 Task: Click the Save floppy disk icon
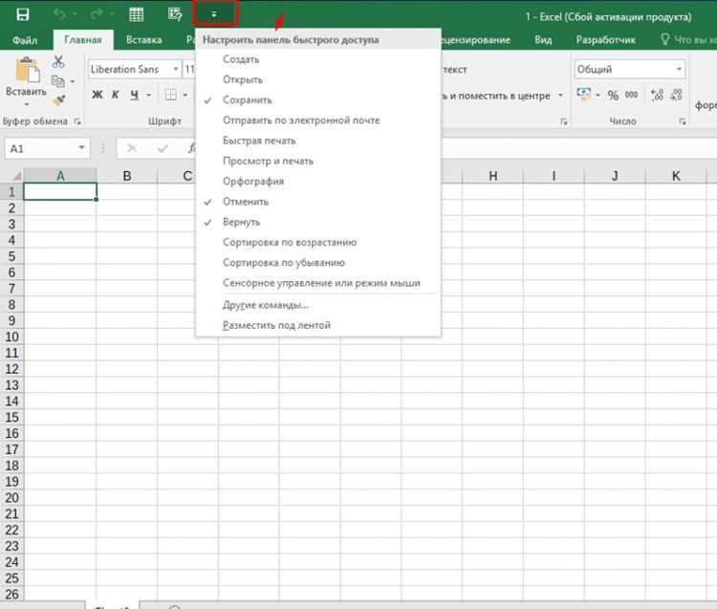(22, 14)
